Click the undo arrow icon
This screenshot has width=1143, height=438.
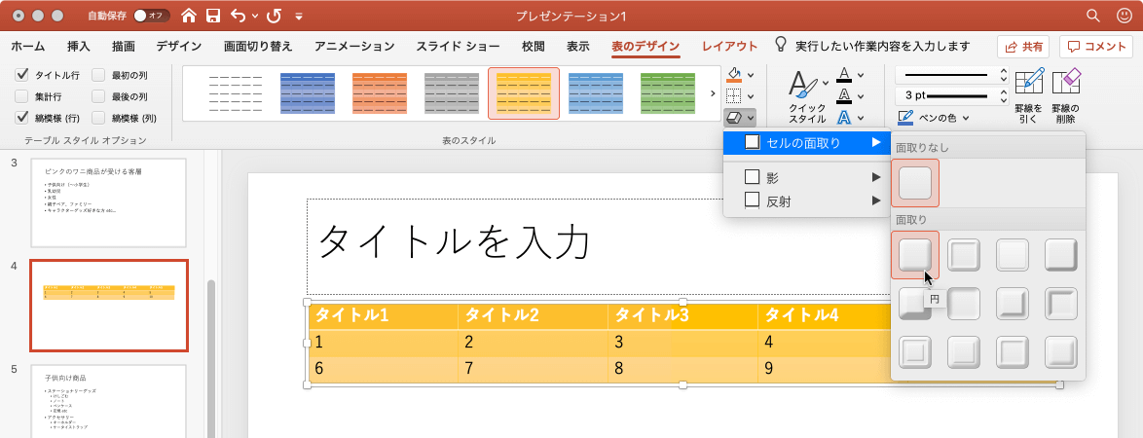(238, 16)
